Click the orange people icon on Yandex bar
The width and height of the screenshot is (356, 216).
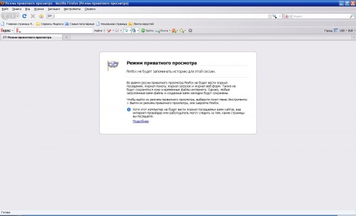click(174, 31)
